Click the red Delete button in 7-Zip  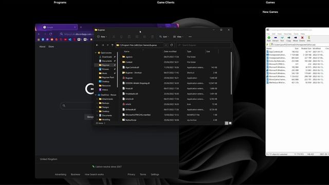click(302, 39)
